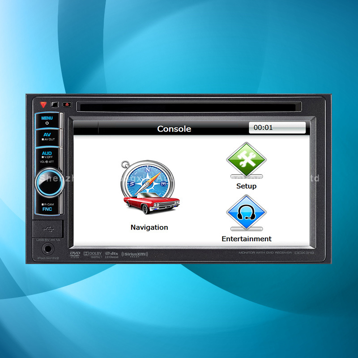The image size is (358, 358).
Task: Select the Entertainment label
Action: 247,239
